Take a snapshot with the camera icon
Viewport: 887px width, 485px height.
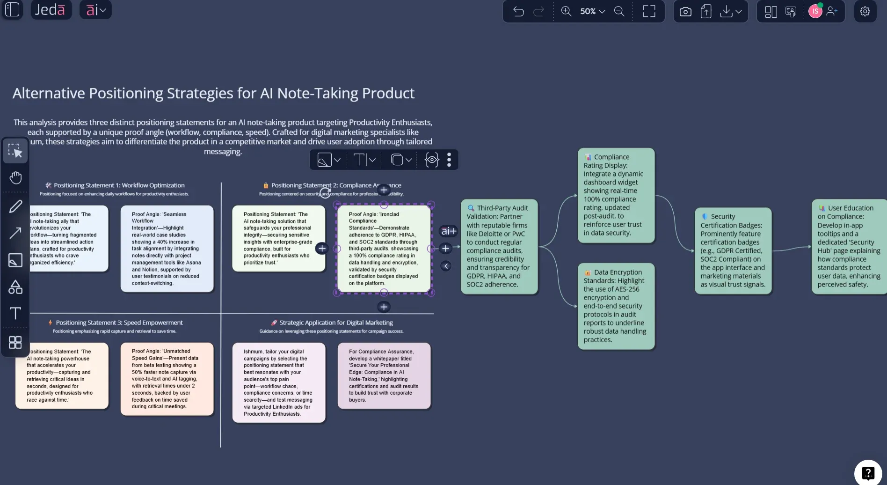coord(685,11)
